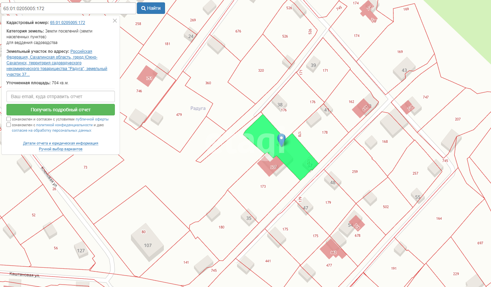The image size is (491, 287).
Task: Open the политикой конфиденциальности link
Action: (x=64, y=125)
